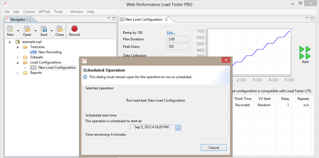319x158 pixels.
Task: Click the n/a Repeats cell
Action: pyautogui.click(x=301, y=105)
